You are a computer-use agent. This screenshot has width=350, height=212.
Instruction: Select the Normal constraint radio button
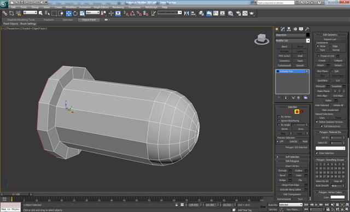click(330, 50)
